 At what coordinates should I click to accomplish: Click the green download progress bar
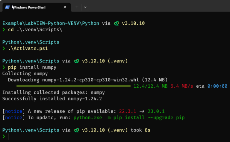tap(73, 86)
